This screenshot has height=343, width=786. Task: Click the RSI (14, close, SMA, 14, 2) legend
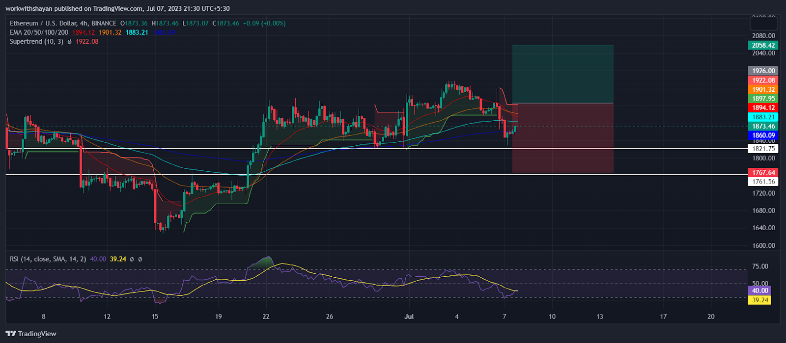click(x=49, y=259)
